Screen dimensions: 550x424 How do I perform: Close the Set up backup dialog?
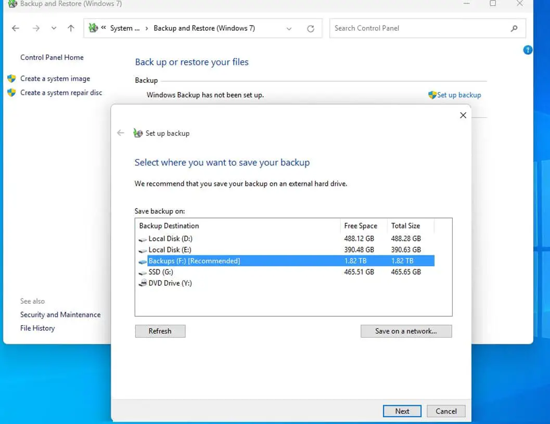click(463, 115)
